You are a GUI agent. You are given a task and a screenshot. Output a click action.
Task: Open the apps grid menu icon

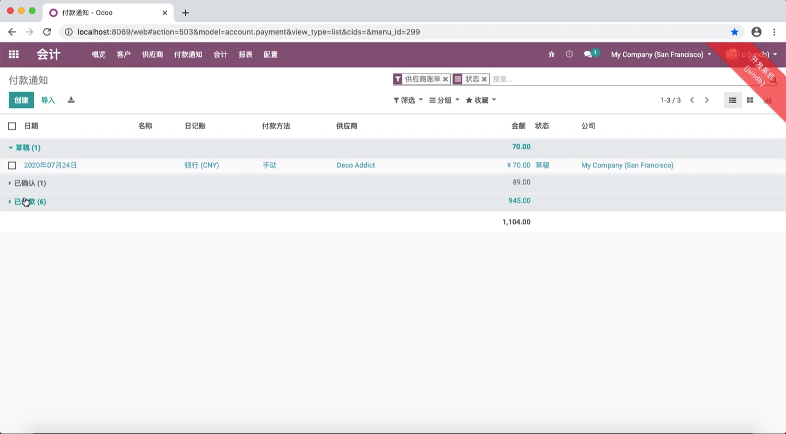coord(13,55)
